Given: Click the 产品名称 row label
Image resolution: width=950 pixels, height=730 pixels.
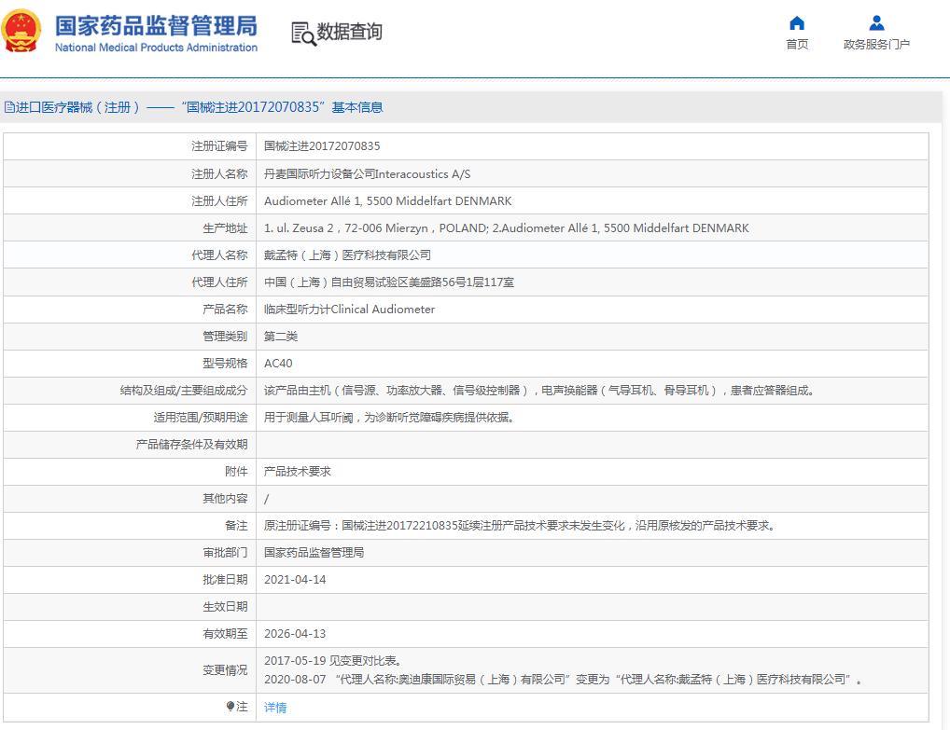Looking at the screenshot, I should (225, 309).
